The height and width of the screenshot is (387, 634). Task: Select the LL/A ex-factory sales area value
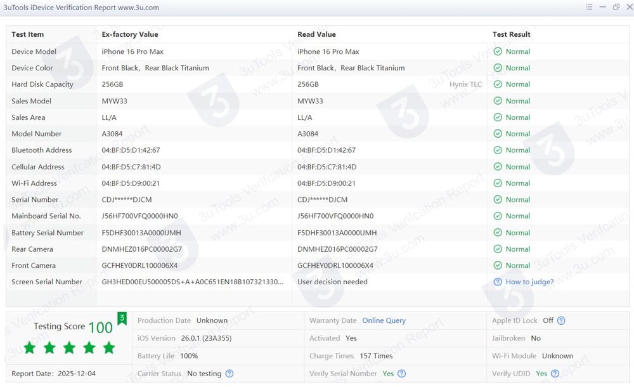[x=109, y=117]
